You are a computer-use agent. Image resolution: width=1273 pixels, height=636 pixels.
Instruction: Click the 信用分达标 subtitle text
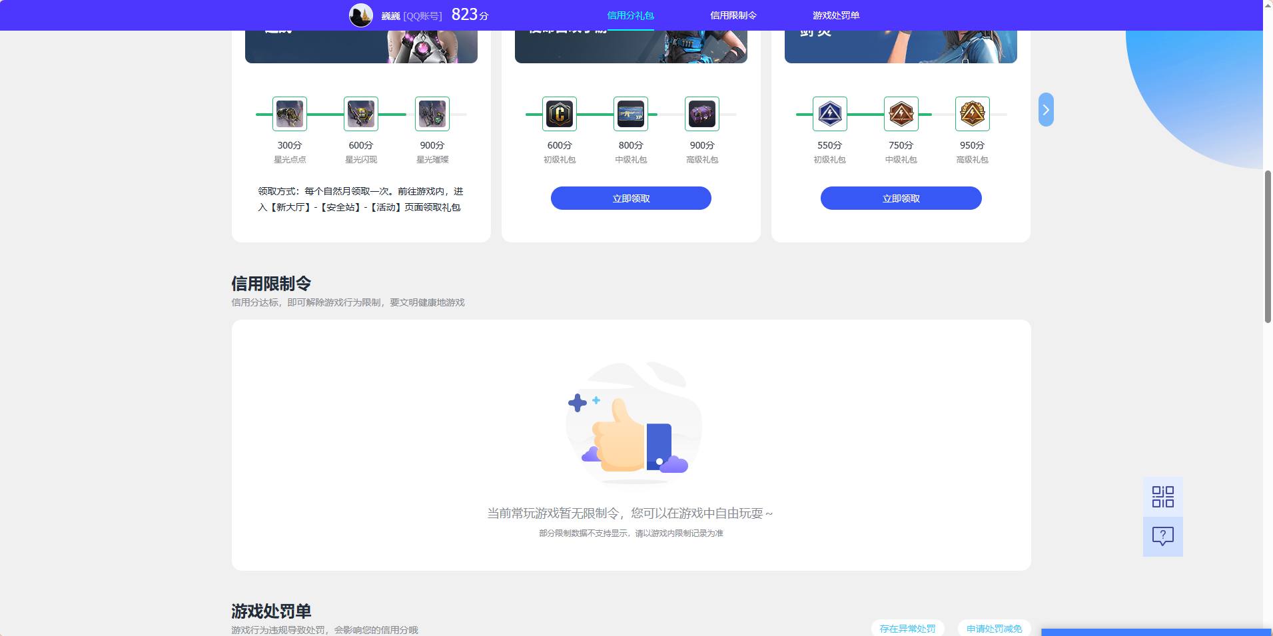tap(348, 302)
